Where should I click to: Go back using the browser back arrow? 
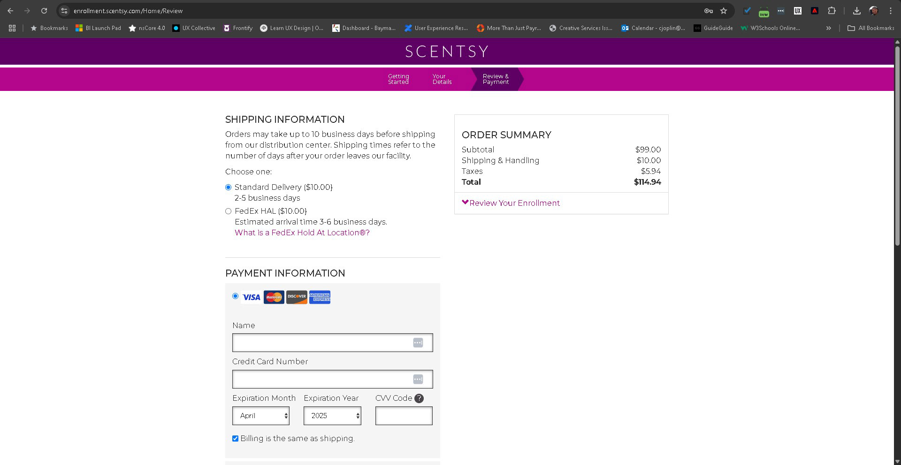click(x=10, y=11)
